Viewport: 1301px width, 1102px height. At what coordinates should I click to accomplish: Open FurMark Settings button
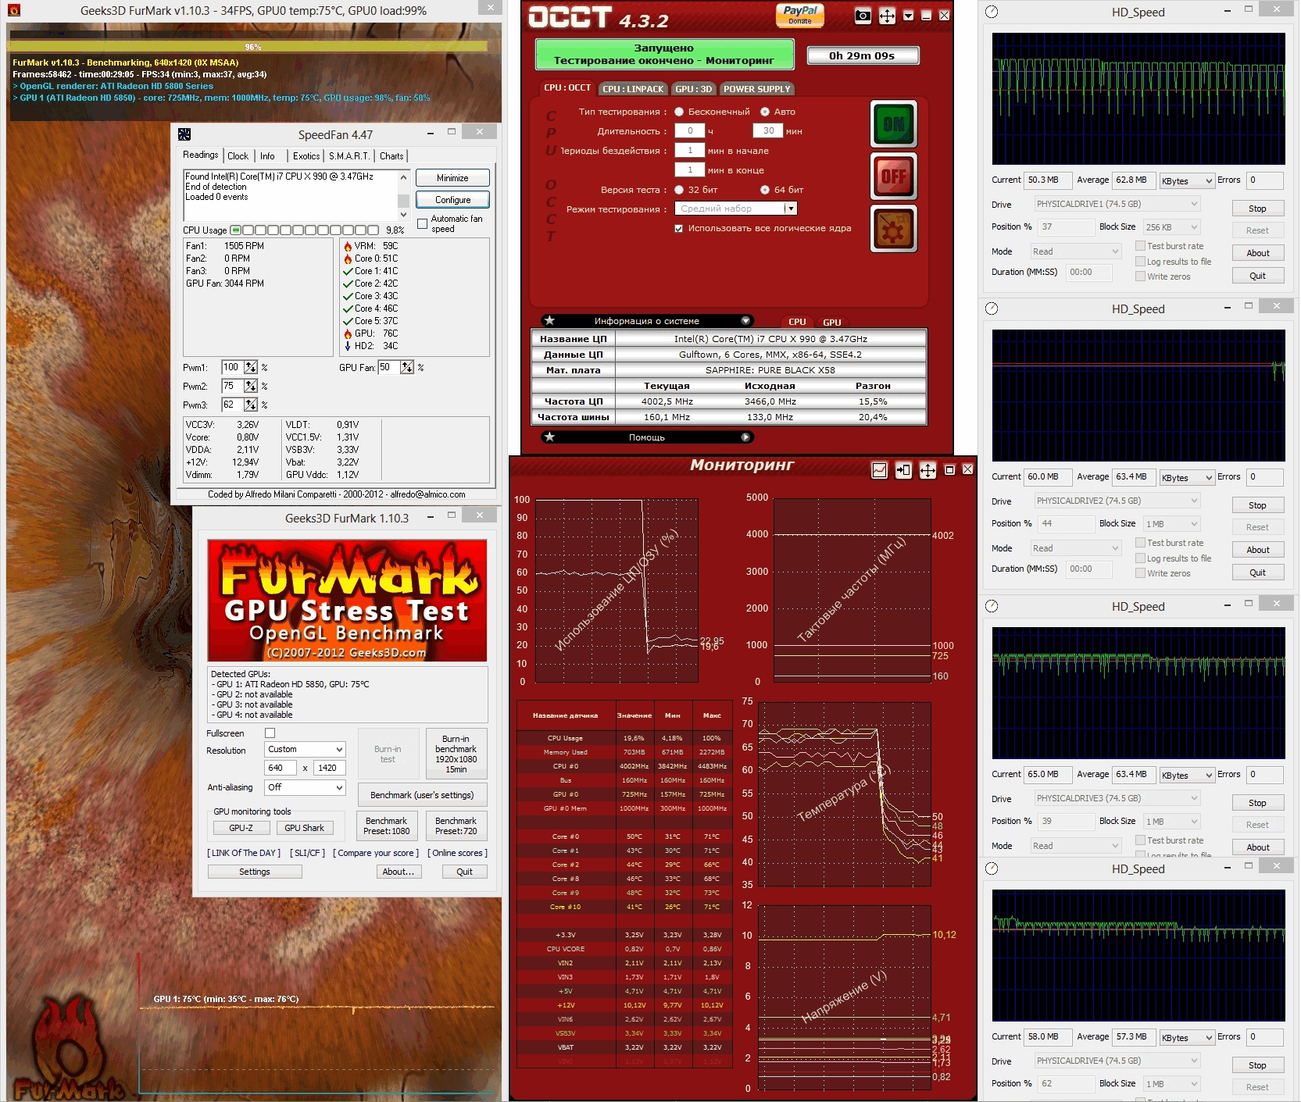(x=255, y=872)
